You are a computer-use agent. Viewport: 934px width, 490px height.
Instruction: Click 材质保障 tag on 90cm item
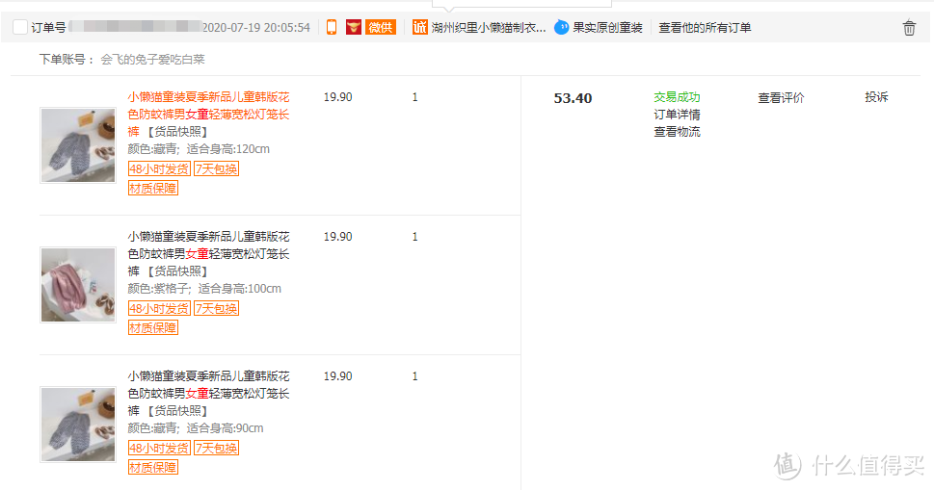[153, 468]
